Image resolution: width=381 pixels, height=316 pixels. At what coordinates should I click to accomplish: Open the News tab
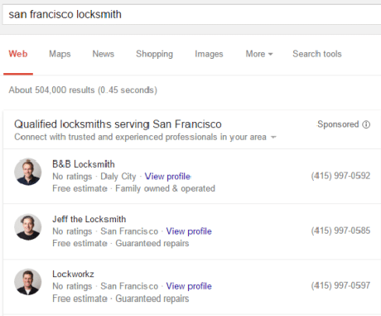pyautogui.click(x=104, y=54)
